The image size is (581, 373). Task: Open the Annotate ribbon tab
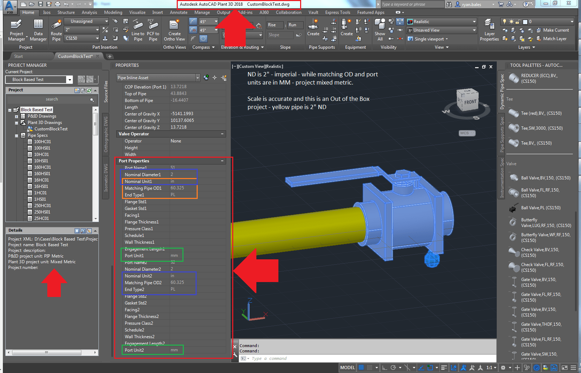(178, 12)
